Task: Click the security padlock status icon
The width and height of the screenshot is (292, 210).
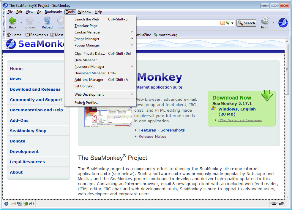Action: tap(282, 203)
